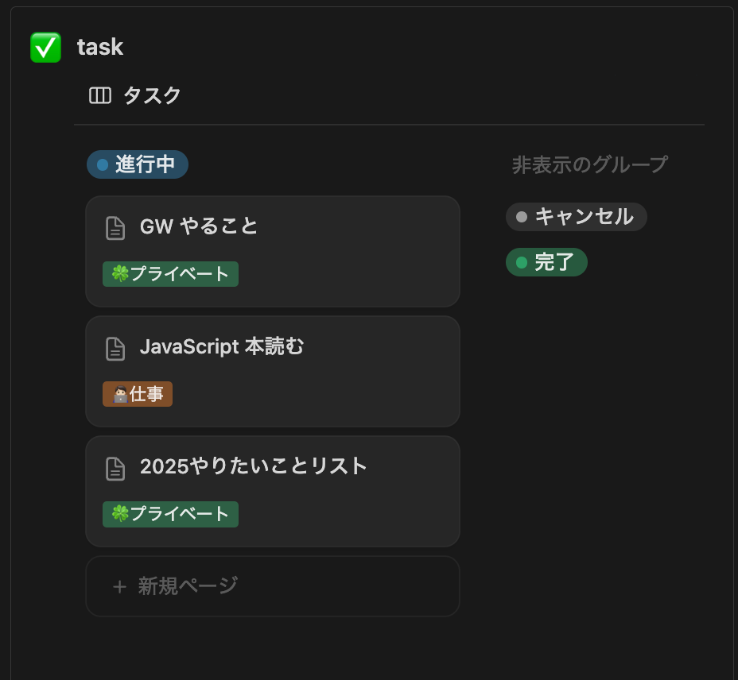
Task: Add a new page with 新規ページ
Action: click(x=273, y=586)
